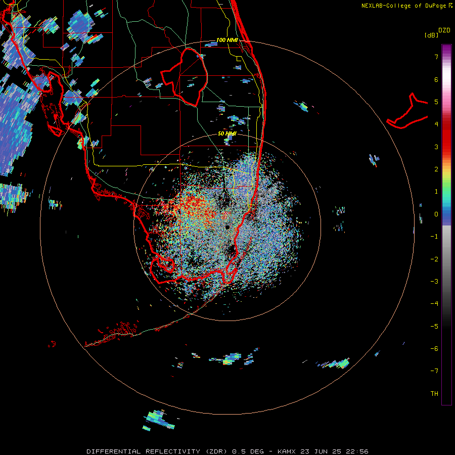Select the 7 tick value on the scale
Image resolution: width=455 pixels, height=455 pixels.
click(x=436, y=57)
